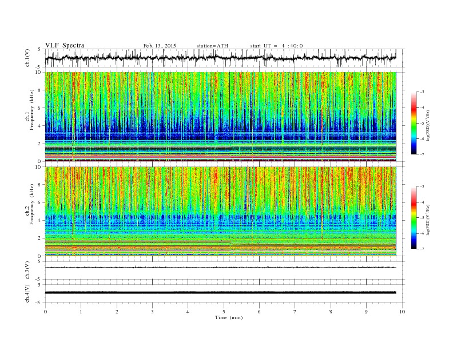Click the ch.3(V) axis label

point(27,270)
